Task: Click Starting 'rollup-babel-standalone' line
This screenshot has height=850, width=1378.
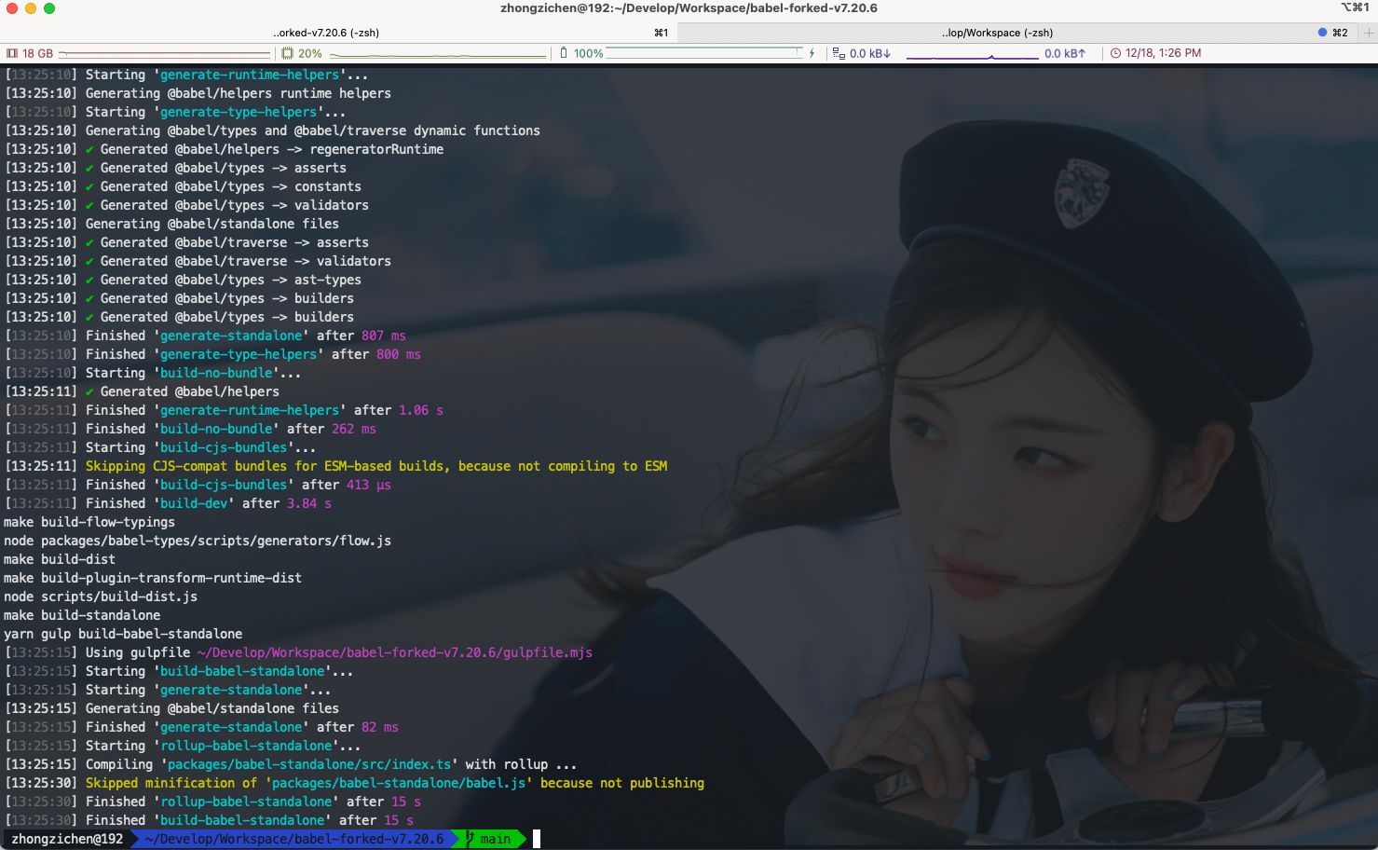Action: tap(224, 746)
